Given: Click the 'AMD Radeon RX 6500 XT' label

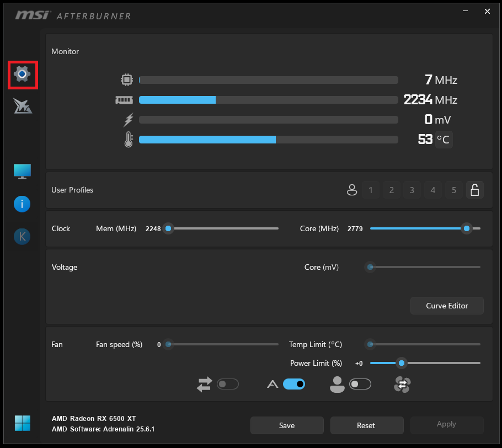Looking at the screenshot, I should [94, 419].
